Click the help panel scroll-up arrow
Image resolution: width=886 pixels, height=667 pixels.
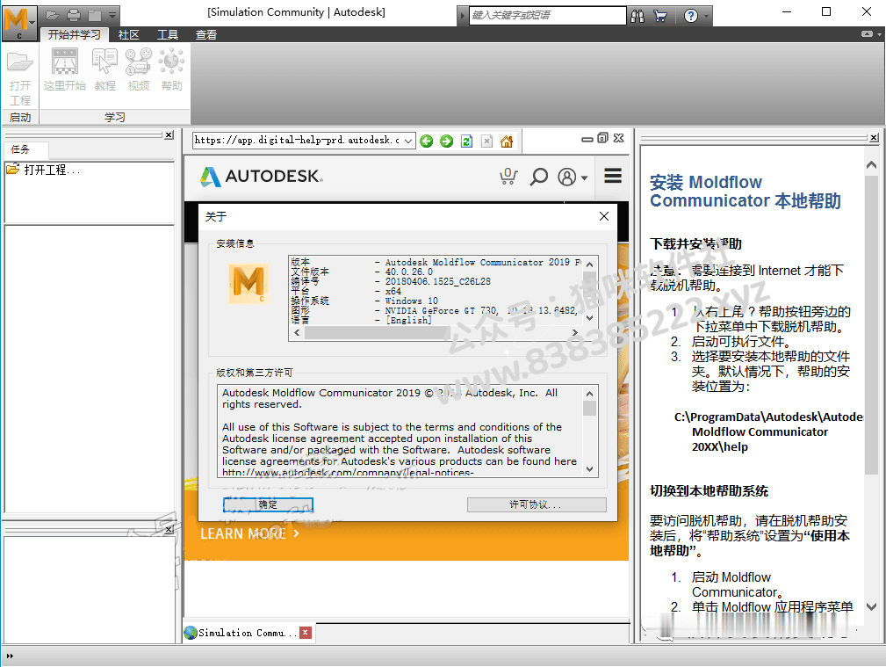click(x=871, y=165)
